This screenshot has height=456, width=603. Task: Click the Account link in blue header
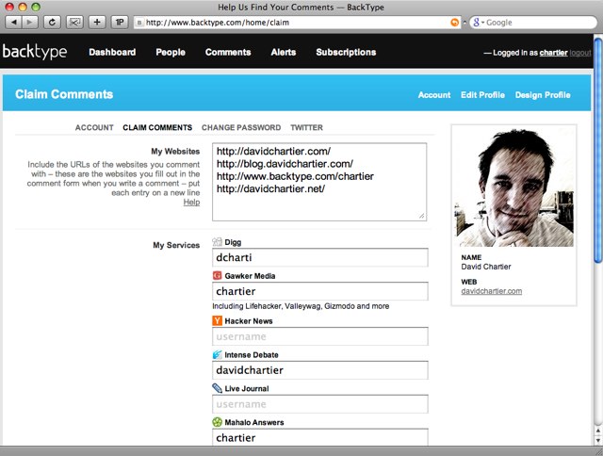(x=434, y=95)
